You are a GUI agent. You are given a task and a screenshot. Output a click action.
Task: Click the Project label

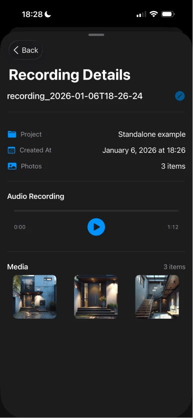31,134
